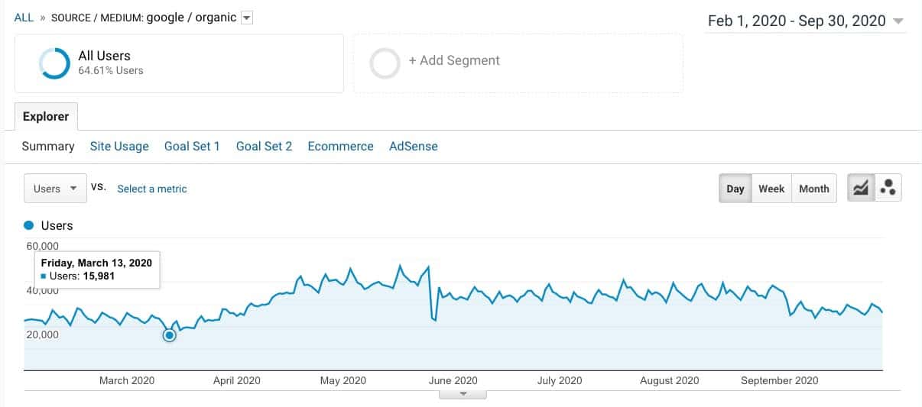Toggle chart granularity to Day
922x407 pixels.
click(735, 189)
